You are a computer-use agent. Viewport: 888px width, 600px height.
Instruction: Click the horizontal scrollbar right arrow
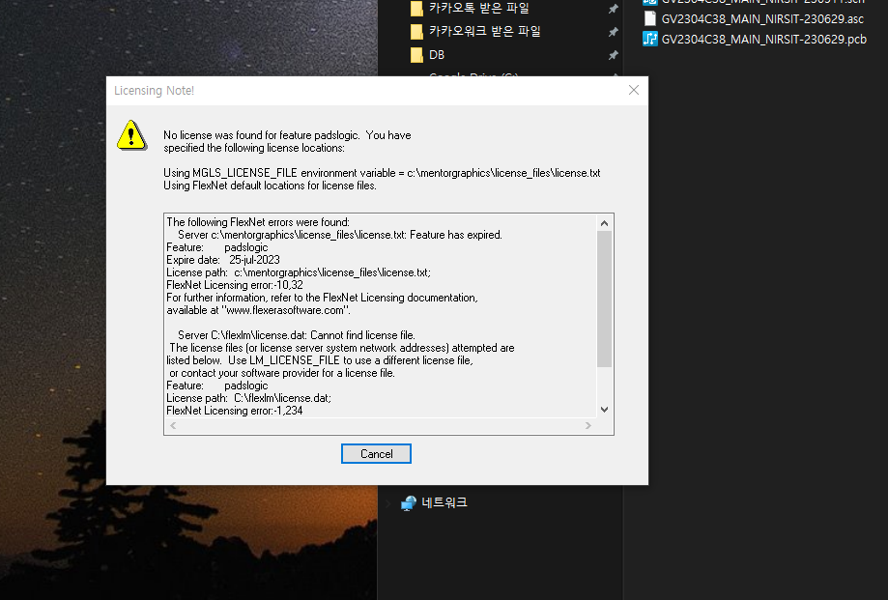587,426
